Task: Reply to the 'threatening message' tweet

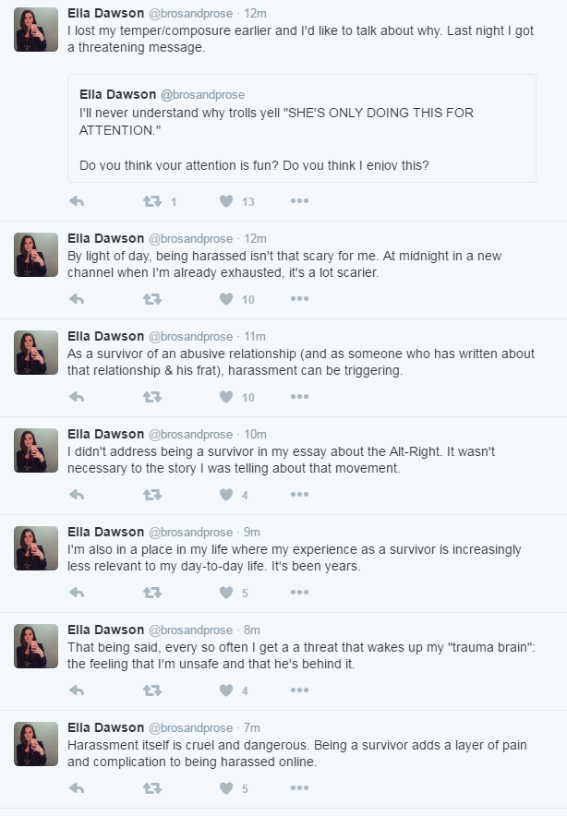Action: click(x=77, y=201)
